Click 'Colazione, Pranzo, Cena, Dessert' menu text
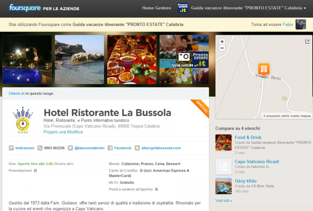This screenshot has height=211, width=313. (151, 164)
